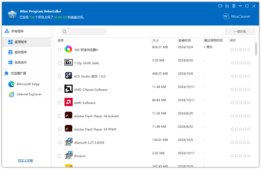261x169 pixels.
Task: Tick the 360 极速浏览器X checkbox
Action: tap(59, 49)
